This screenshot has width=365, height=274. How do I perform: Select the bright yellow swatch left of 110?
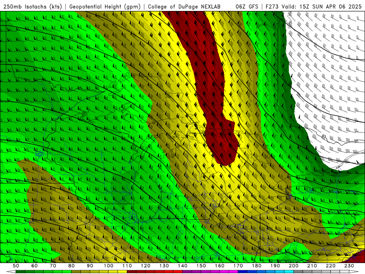122,271
